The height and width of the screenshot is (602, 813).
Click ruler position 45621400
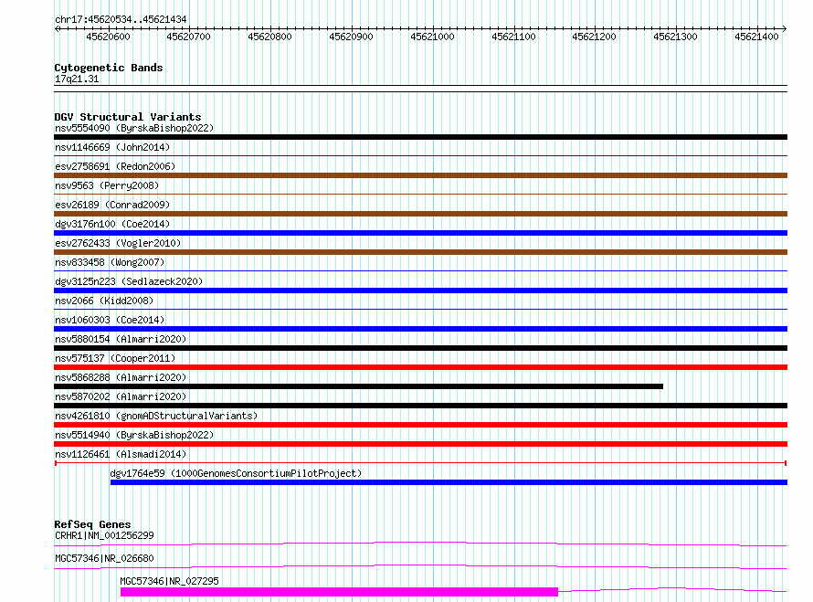pos(756,37)
